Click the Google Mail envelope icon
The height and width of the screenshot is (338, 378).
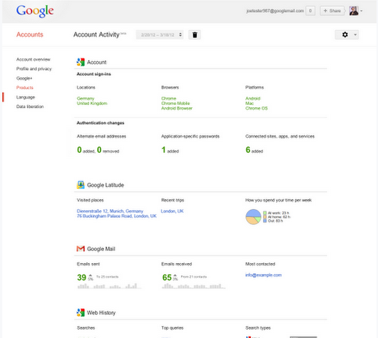click(80, 249)
